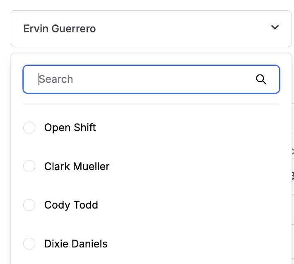
Task: Click the Clark Mueller name label
Action: [x=77, y=166]
